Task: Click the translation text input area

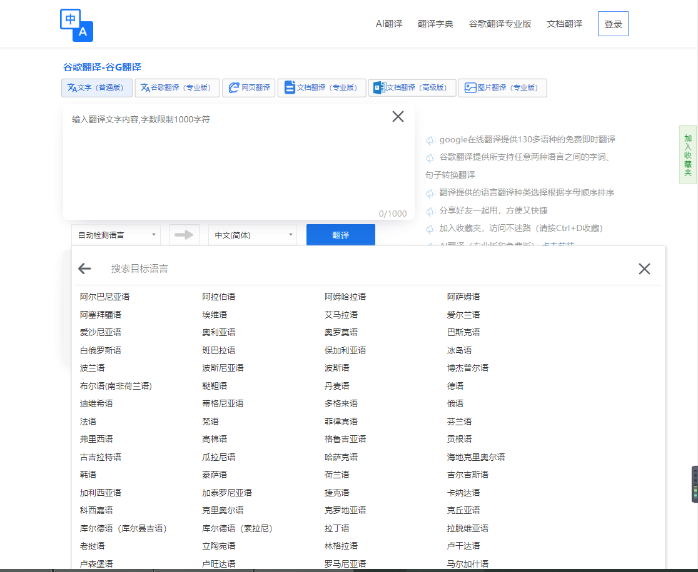Action: (238, 162)
